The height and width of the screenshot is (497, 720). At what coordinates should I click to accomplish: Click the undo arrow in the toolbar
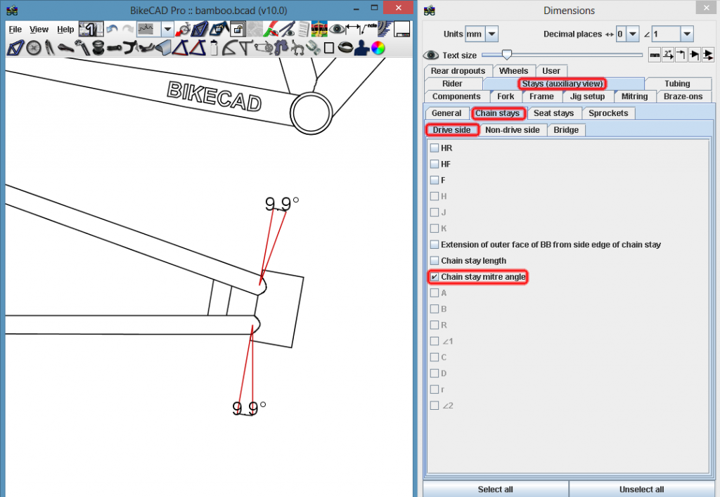[x=112, y=30]
